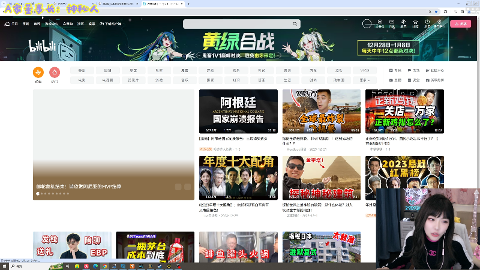Open a new browser tab with plus
Screen dimensions: 480x270
188,4
